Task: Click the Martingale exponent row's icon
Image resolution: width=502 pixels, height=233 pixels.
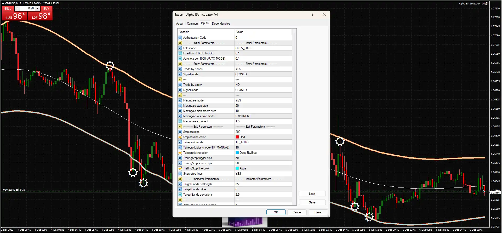Action: tap(180, 121)
